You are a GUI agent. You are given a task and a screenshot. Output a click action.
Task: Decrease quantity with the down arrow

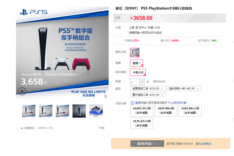click(x=142, y=84)
